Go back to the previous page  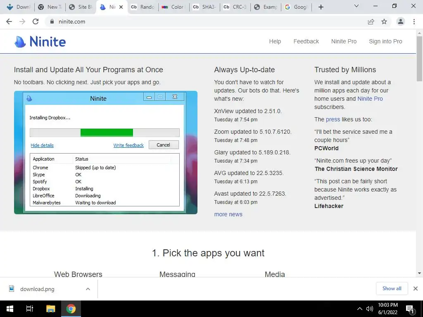(9, 21)
